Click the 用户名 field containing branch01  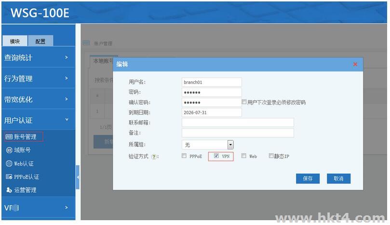click(212, 82)
